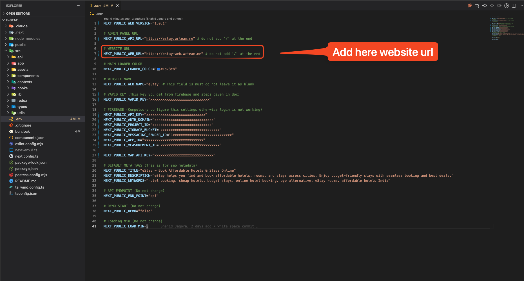Open next.config.ts file
524x281 pixels.
tap(27, 156)
